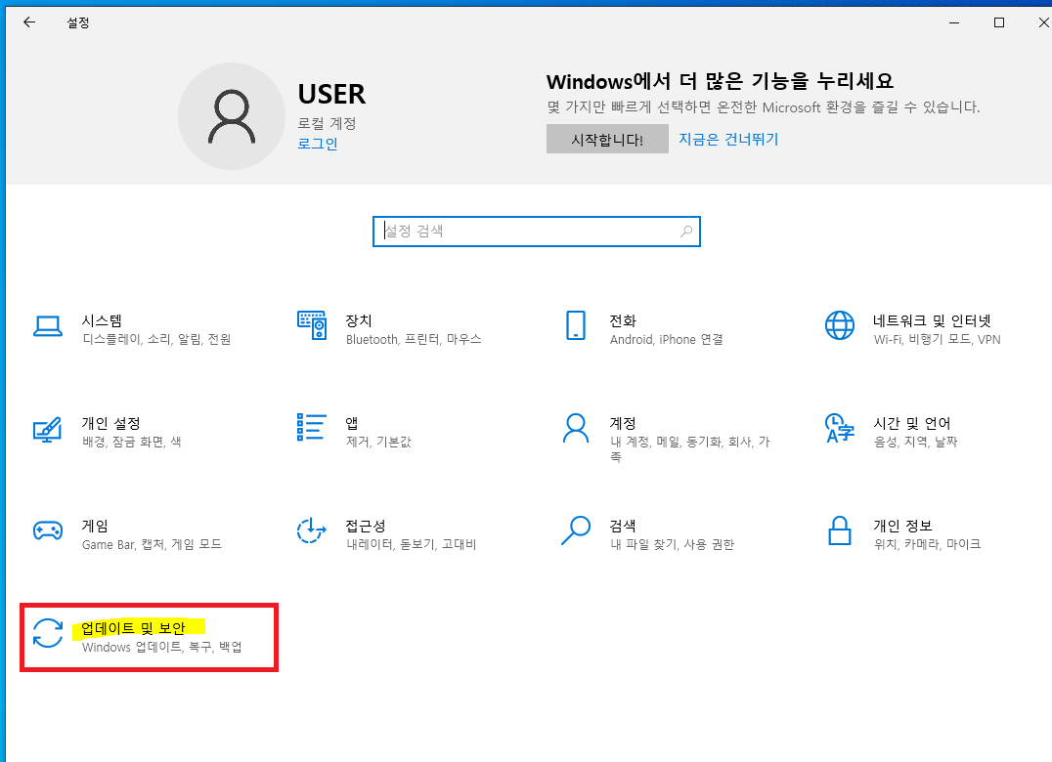Screen dimensions: 1052x762
Task: Click the 로컬 계정 label
Action: coord(327,123)
